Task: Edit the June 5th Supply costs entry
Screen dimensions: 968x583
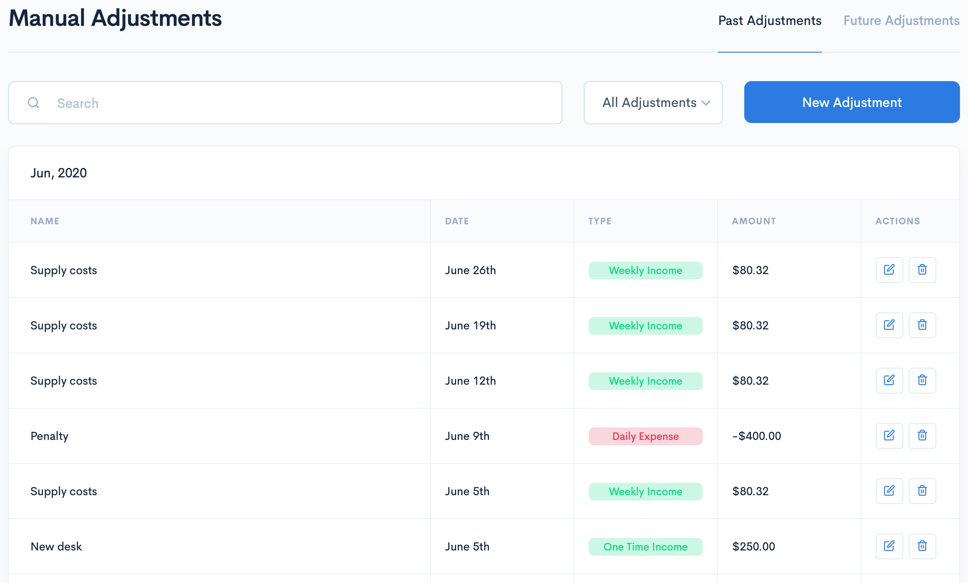Action: (x=889, y=491)
